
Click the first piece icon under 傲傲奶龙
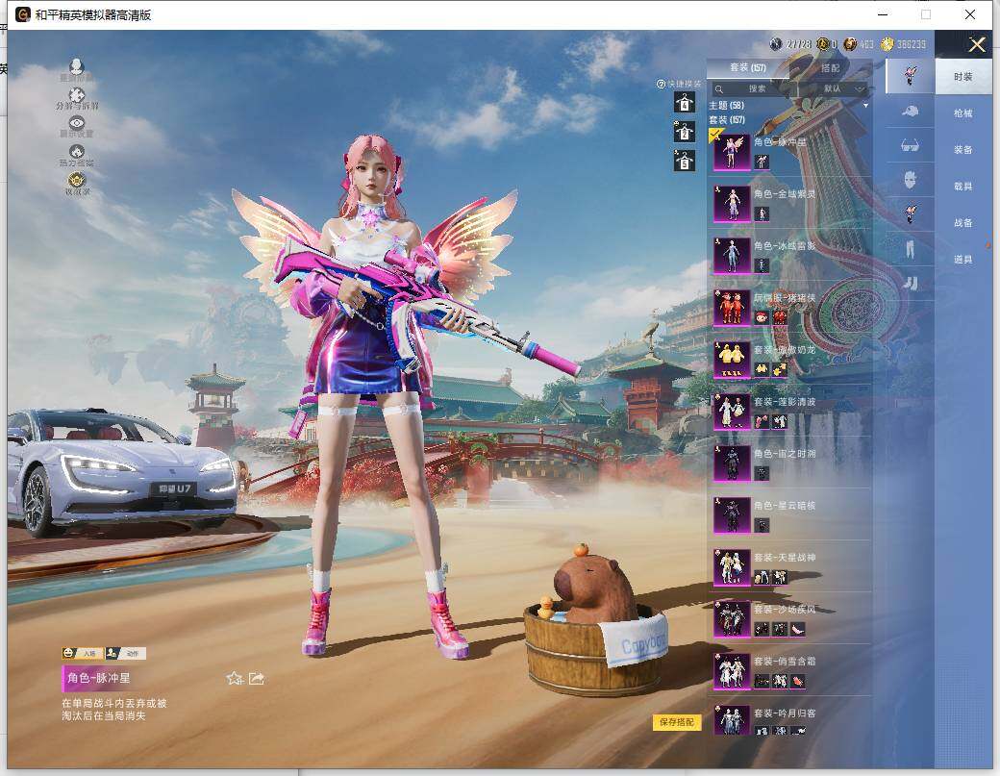762,369
